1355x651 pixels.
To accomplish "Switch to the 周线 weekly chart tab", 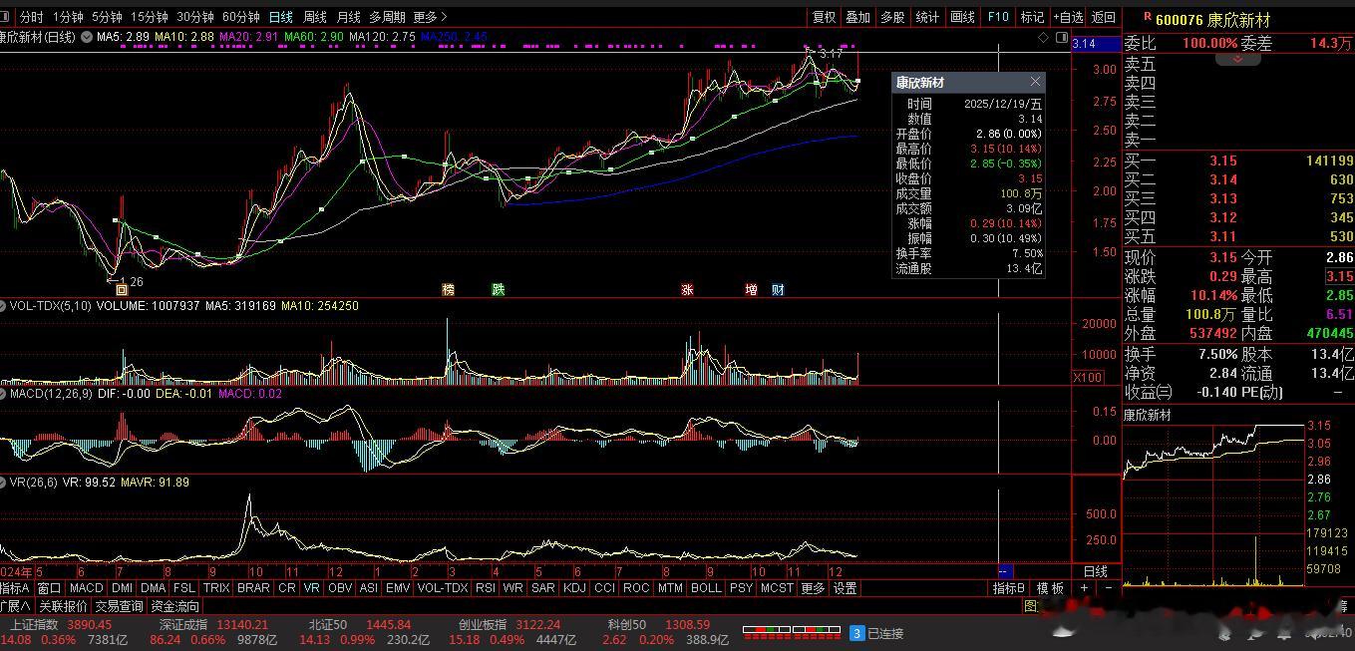I will coord(315,17).
